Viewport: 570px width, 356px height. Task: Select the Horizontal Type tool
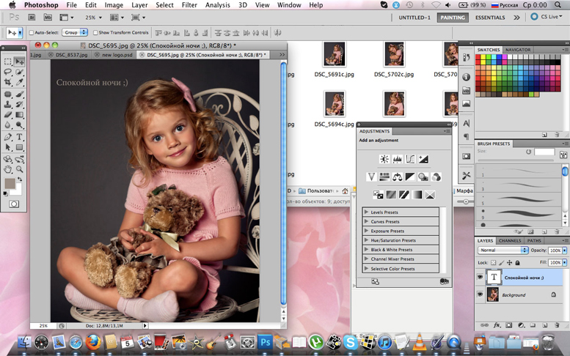click(20, 137)
